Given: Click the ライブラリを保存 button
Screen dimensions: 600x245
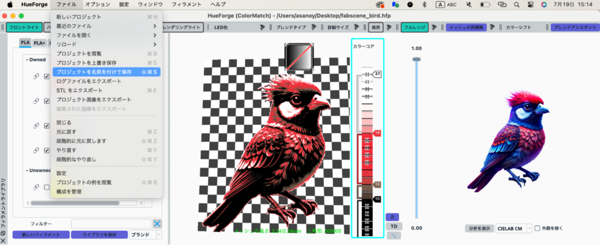Looking at the screenshot, I should pos(99,234).
